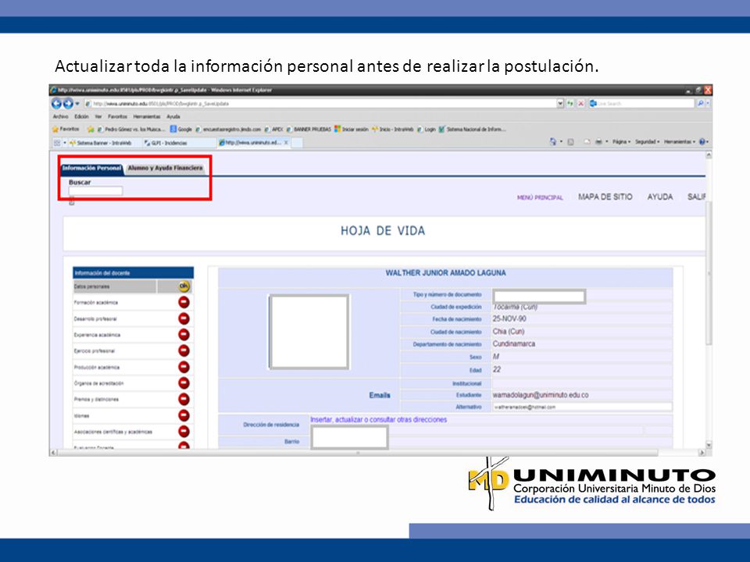Open Inicio - IntraWeb bookmark
The width and height of the screenshot is (750, 562).
click(393, 130)
